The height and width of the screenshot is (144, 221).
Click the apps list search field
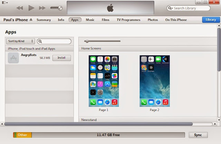point(54,41)
